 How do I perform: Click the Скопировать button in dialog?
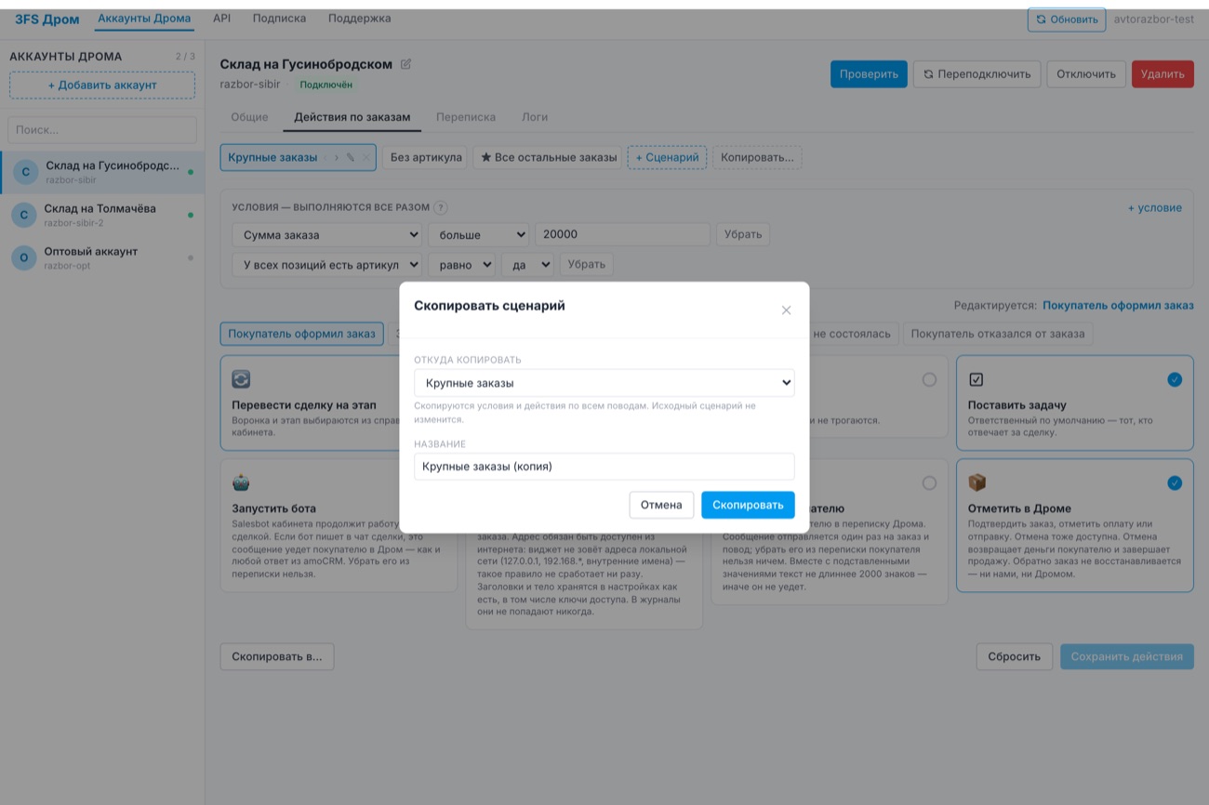click(x=748, y=505)
